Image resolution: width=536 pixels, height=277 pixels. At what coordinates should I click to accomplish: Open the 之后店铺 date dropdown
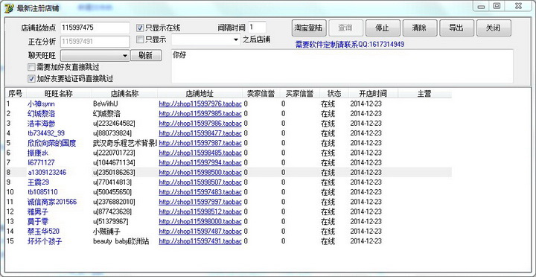(x=206, y=39)
